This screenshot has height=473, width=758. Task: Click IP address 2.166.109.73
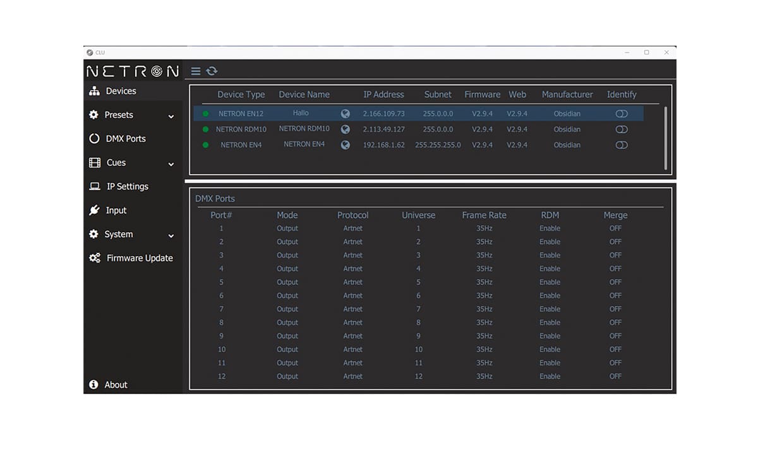pos(383,114)
